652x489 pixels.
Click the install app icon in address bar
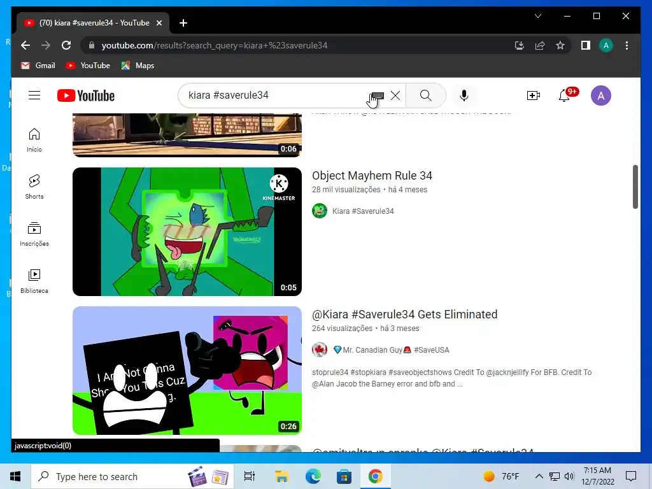click(x=520, y=45)
